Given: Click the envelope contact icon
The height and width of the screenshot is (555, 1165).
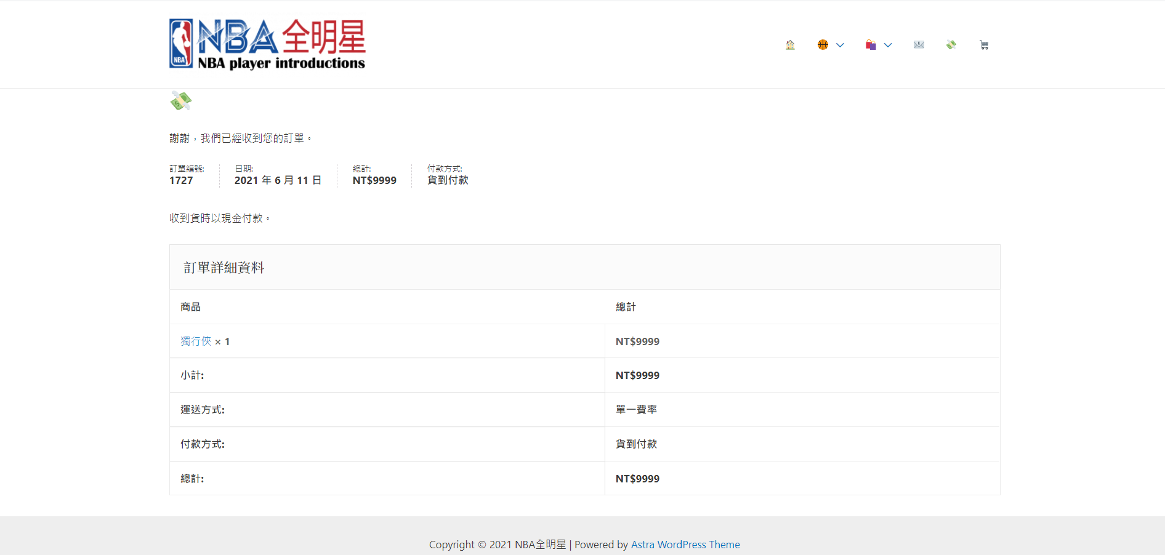Looking at the screenshot, I should [919, 45].
